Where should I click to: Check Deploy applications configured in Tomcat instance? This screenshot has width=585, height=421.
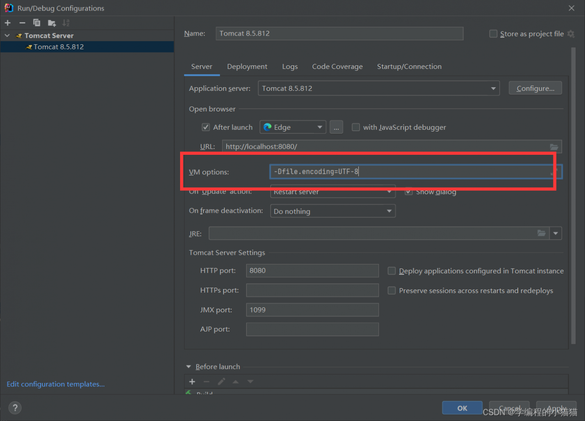(391, 271)
